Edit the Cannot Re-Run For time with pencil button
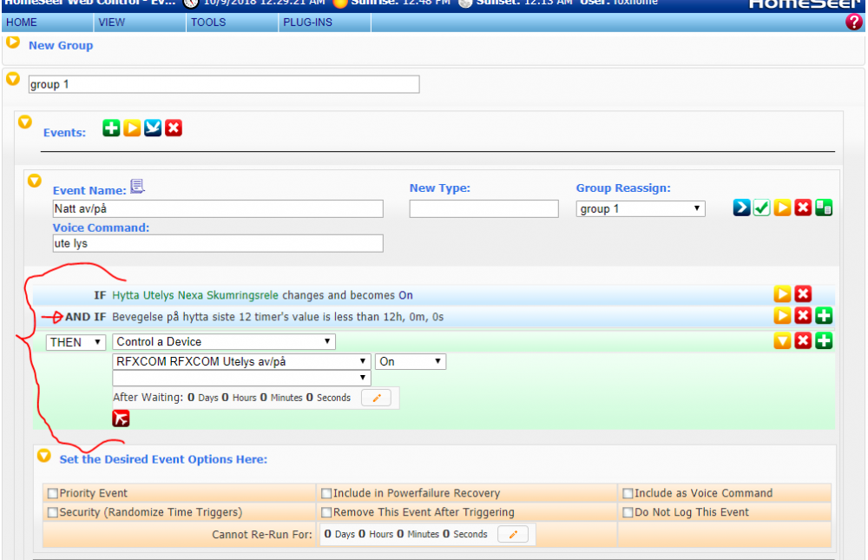Viewport: 868px width, 560px height. point(512,535)
